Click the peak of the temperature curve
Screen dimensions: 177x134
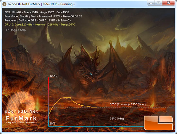click(x=67, y=97)
